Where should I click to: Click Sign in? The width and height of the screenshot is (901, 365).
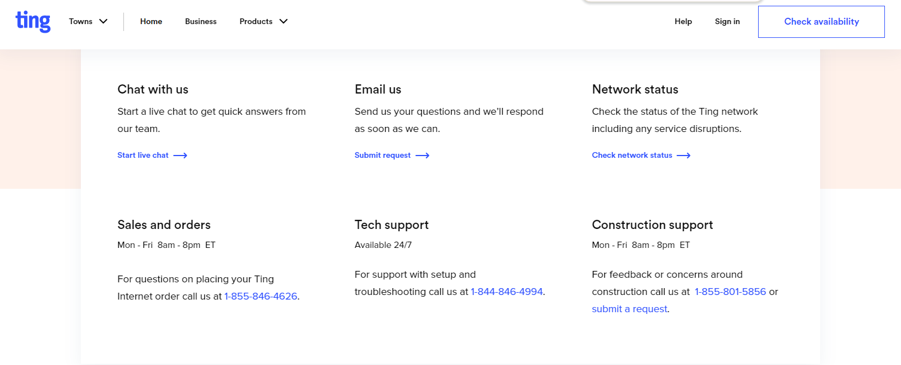[727, 21]
